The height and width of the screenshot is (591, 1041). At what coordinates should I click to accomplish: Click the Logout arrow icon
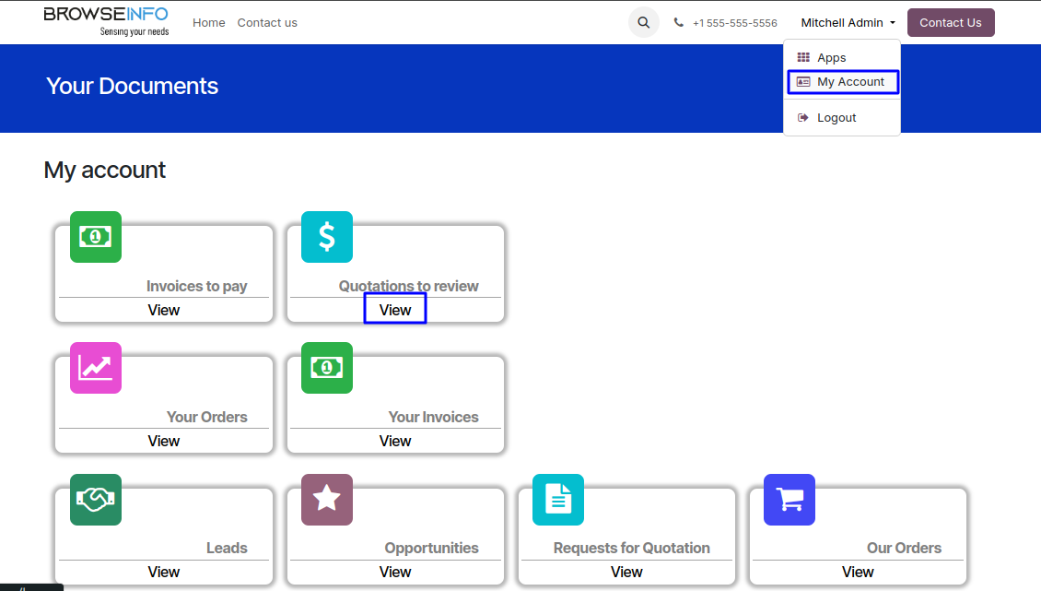(x=803, y=118)
